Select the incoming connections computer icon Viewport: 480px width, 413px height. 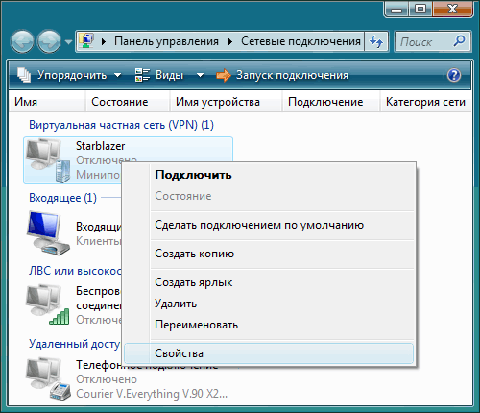(48, 233)
